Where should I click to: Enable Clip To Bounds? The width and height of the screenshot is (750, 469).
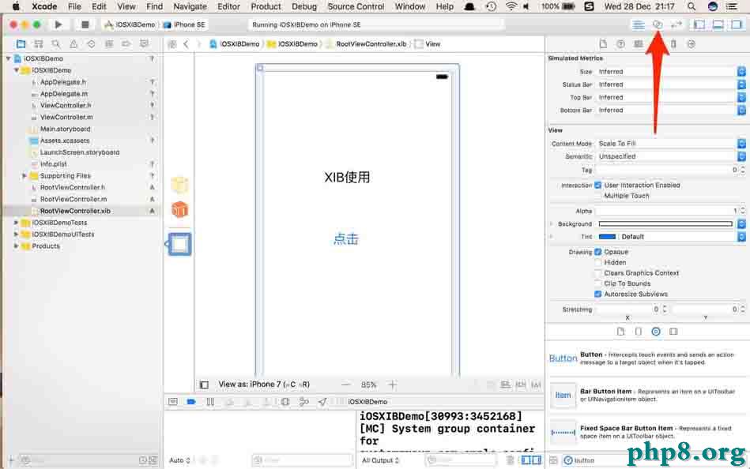coord(598,283)
